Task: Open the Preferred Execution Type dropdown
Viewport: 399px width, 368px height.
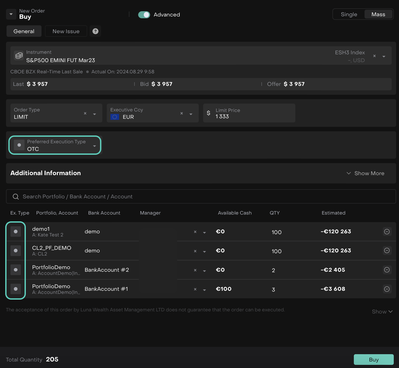Action: point(94,146)
